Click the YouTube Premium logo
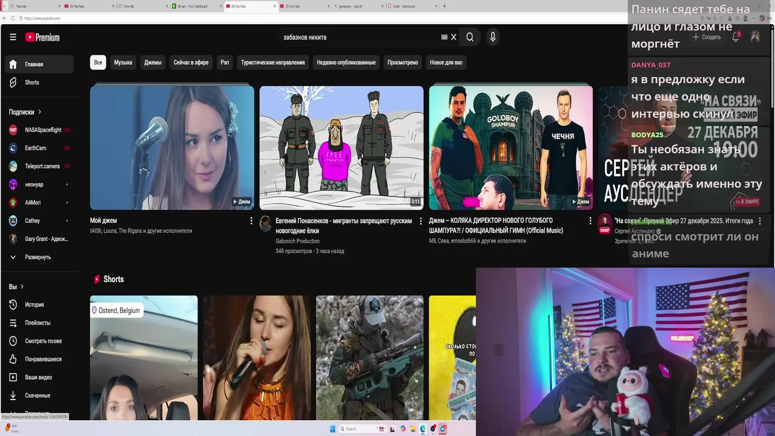The image size is (775, 436). (x=42, y=37)
